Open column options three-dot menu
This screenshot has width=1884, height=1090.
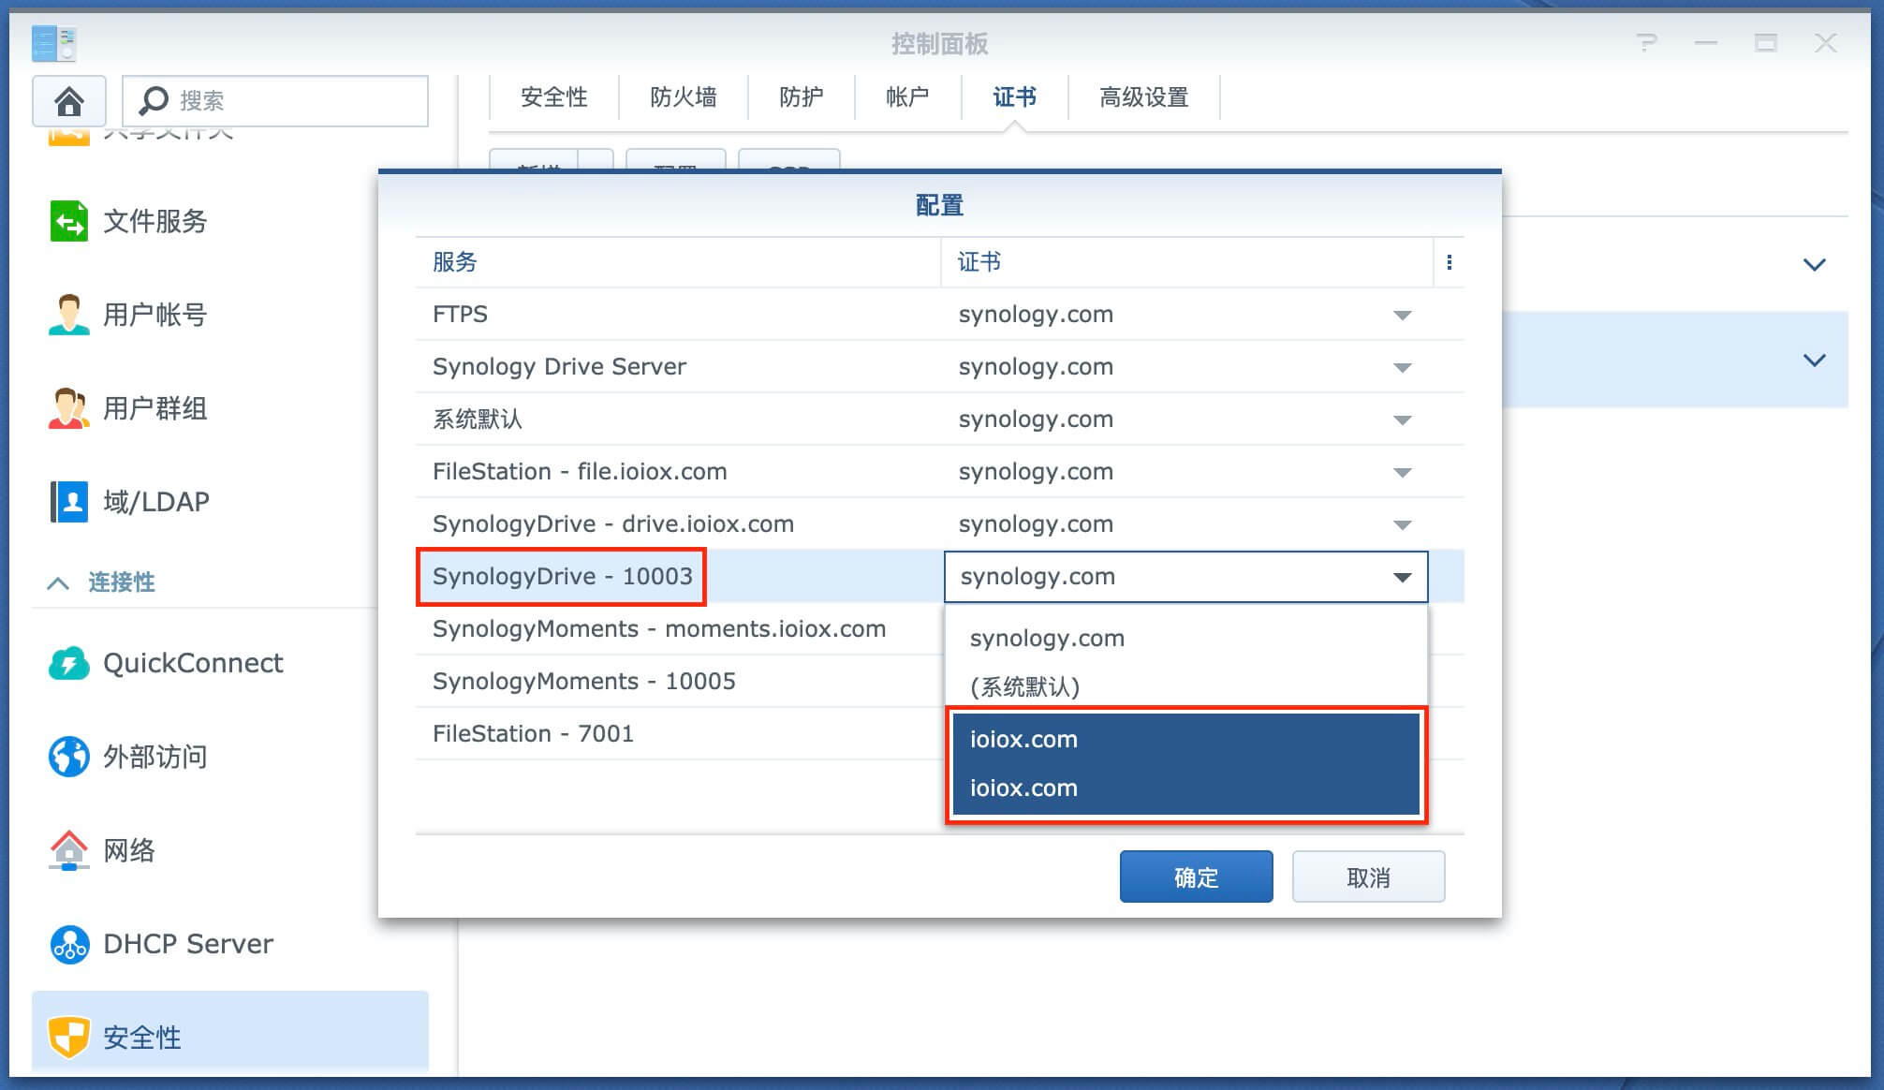[x=1450, y=262]
